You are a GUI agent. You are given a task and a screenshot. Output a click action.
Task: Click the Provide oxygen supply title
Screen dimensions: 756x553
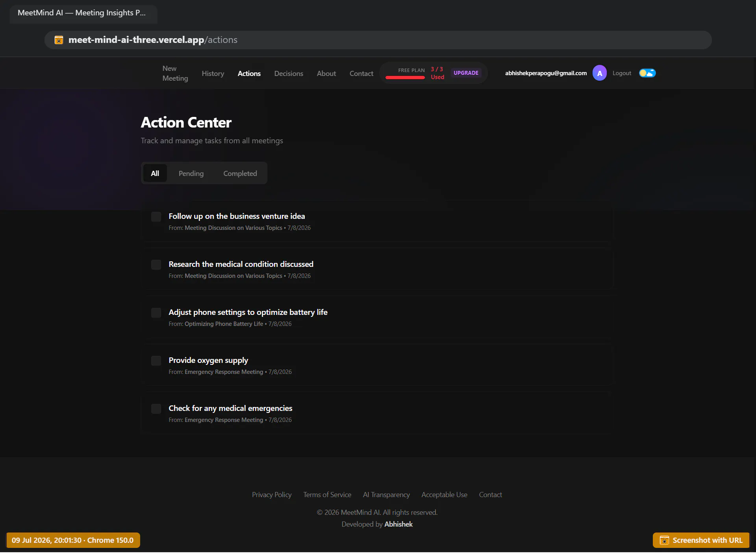coord(208,360)
